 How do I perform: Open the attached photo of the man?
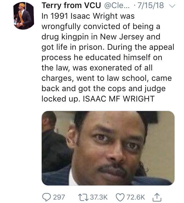pyautogui.click(x=108, y=148)
